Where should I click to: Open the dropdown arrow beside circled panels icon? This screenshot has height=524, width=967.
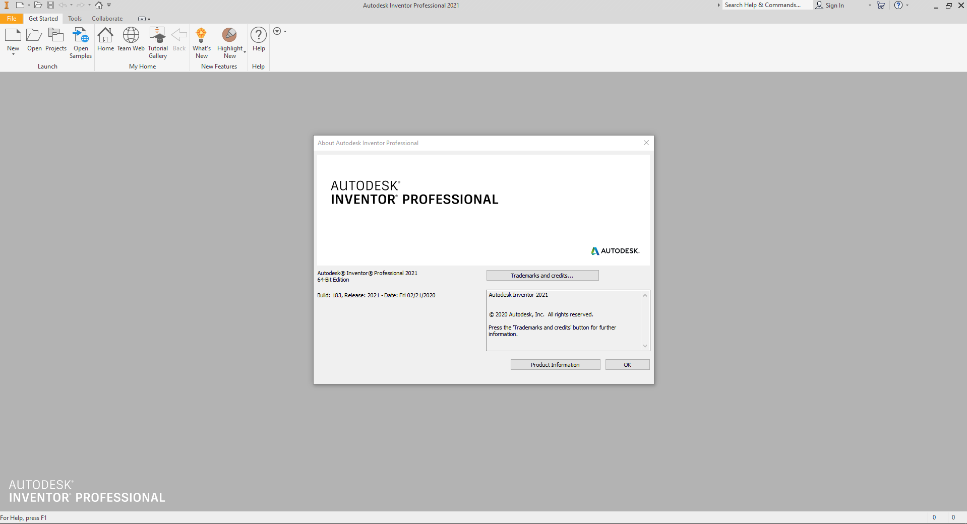[285, 31]
